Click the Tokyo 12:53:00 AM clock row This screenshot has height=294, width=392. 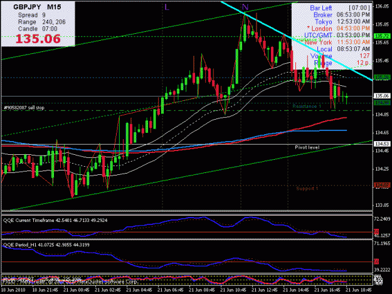coord(342,22)
